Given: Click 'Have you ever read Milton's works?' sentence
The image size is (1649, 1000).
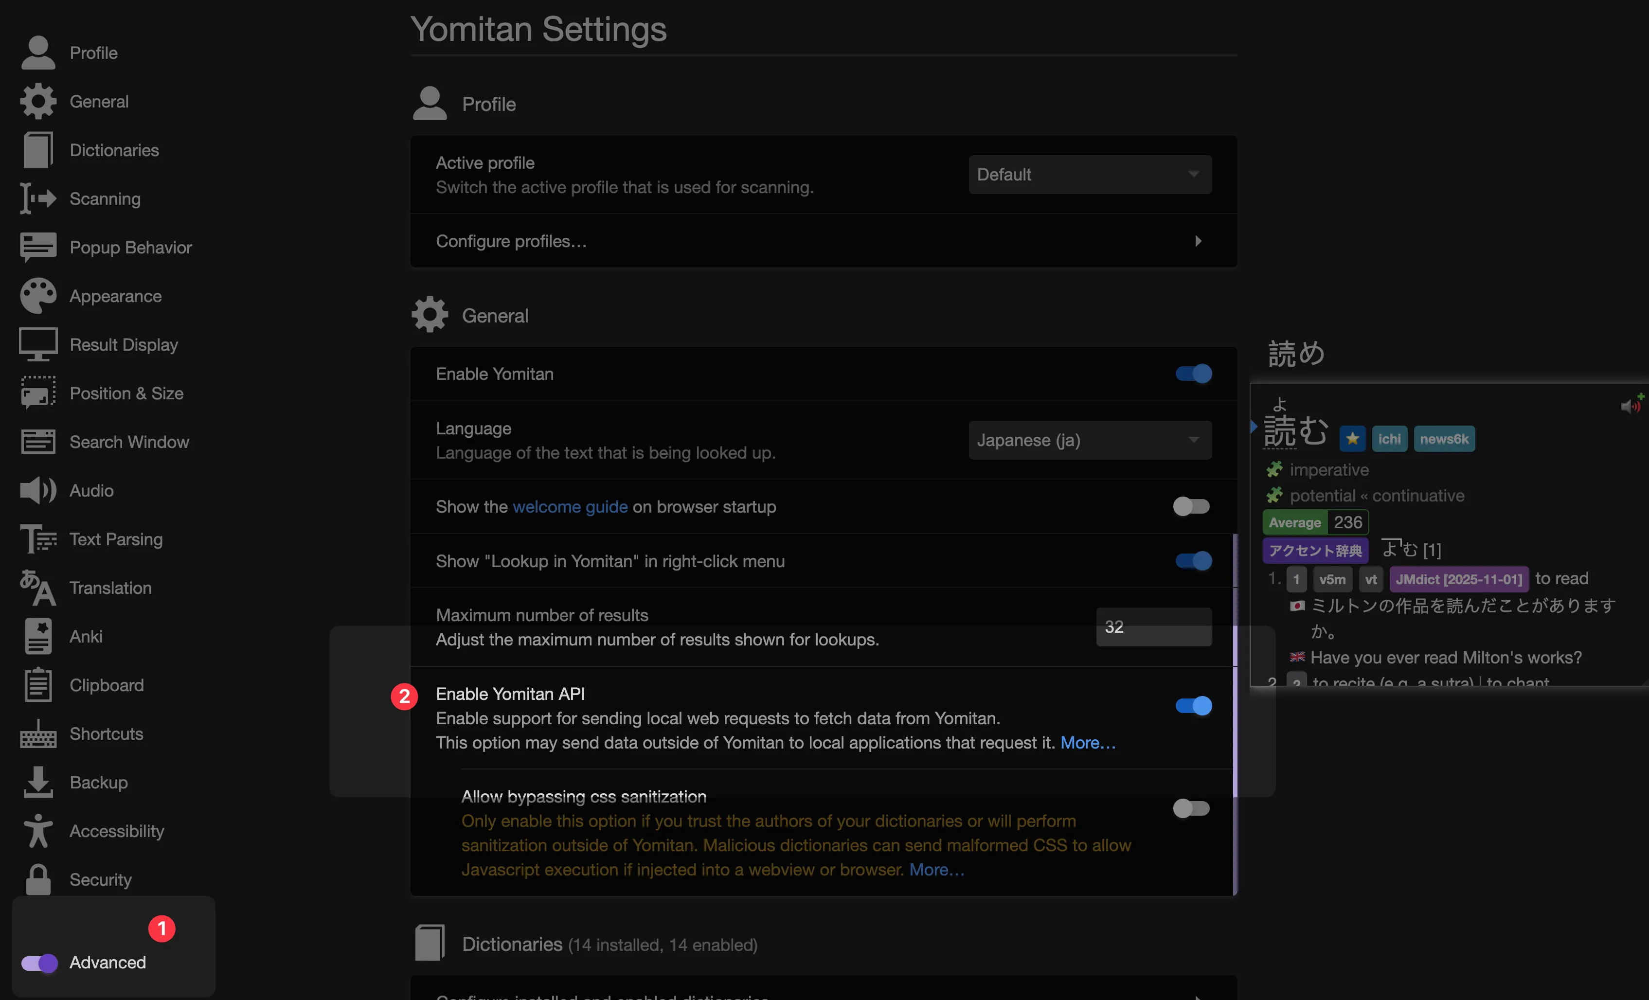Looking at the screenshot, I should 1446,657.
